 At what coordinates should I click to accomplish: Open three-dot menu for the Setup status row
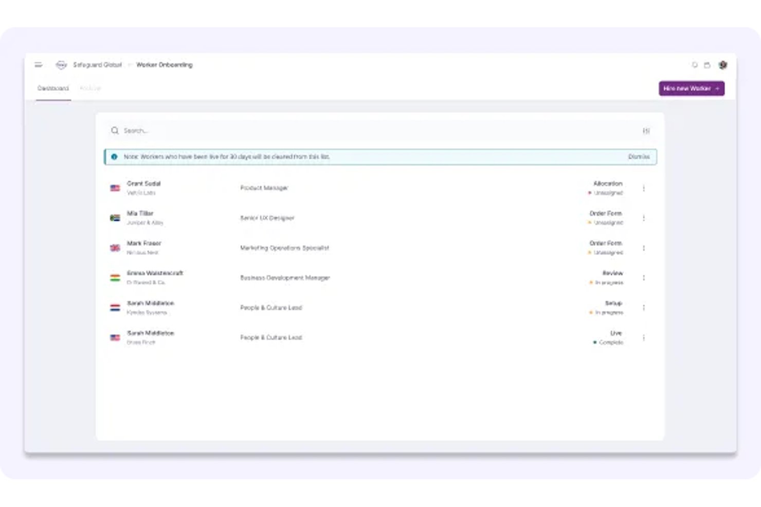point(644,308)
